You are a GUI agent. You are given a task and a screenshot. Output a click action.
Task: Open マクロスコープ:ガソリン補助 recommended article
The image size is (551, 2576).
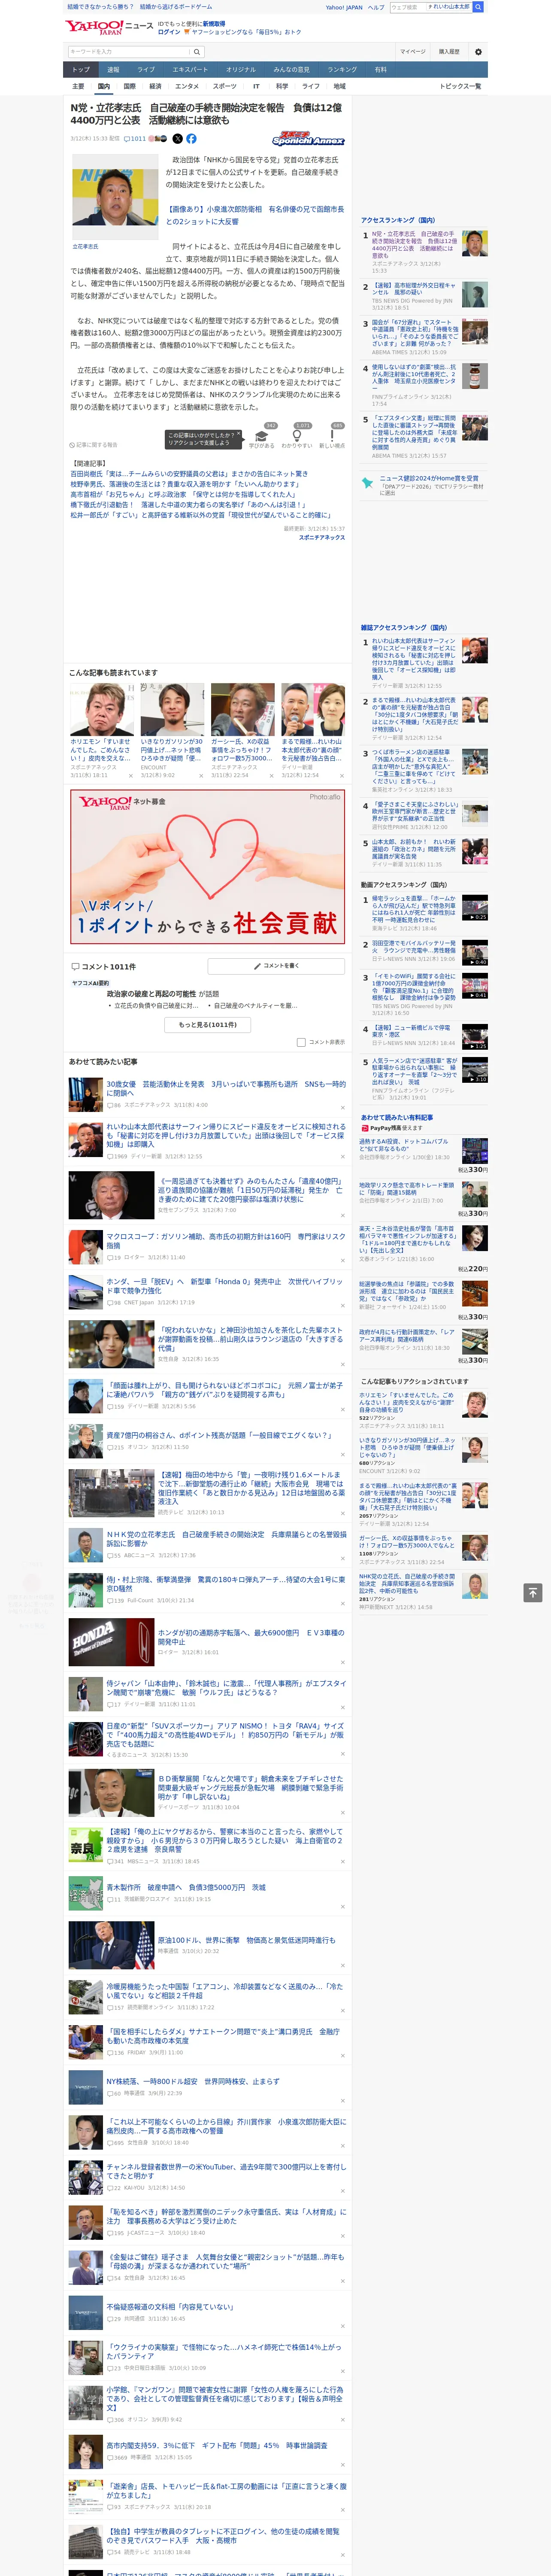click(226, 1241)
